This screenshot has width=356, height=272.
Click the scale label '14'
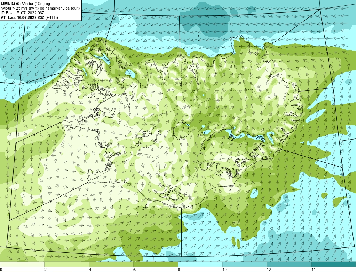[x=314, y=270]
